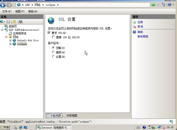Image resolution: width=177 pixels, height=130 pixels.
Task: Click the 应用程序池 icon in the tree
Action: pos(10,33)
